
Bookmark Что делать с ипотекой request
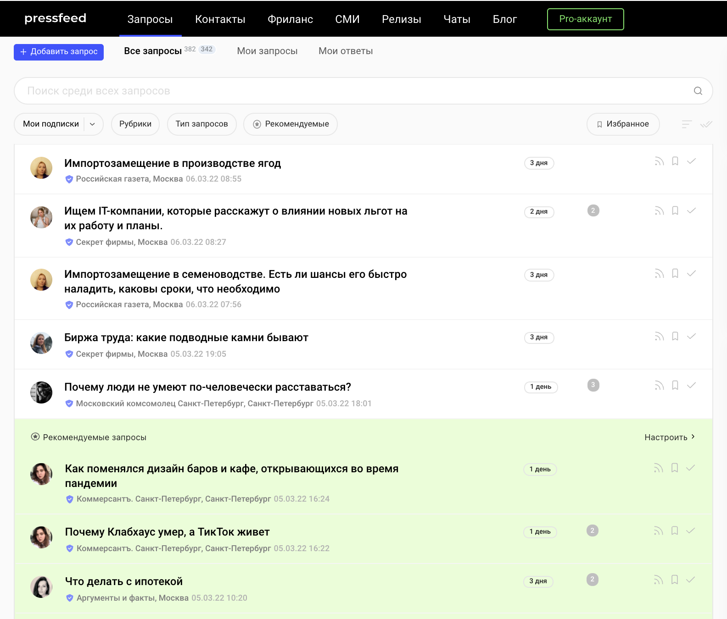[675, 580]
